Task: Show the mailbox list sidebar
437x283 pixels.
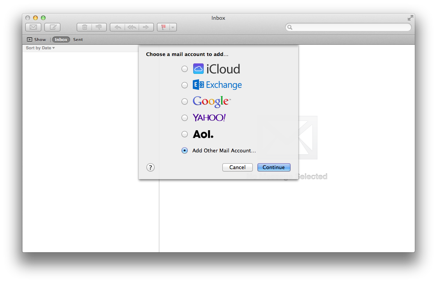Action: 36,40
